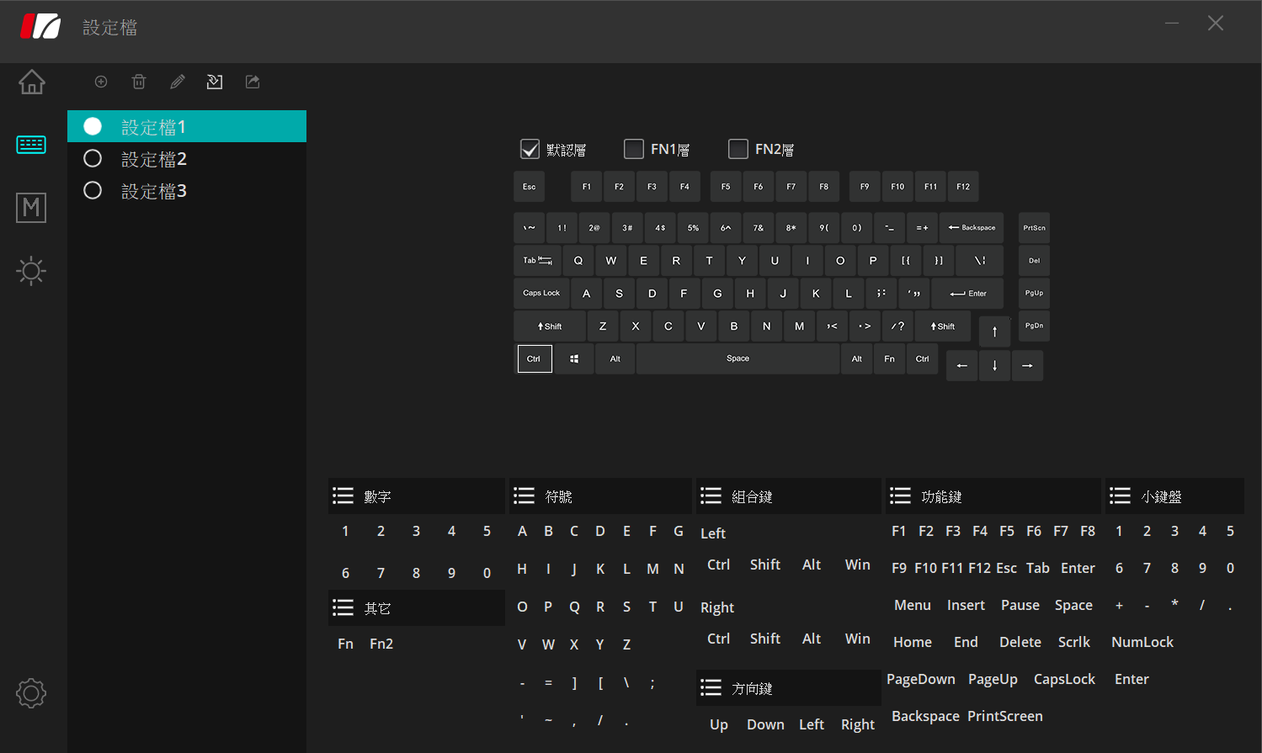Select the 設定檔1 profile radio button
Image resolution: width=1262 pixels, height=753 pixels.
point(93,126)
